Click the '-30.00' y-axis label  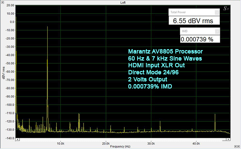pos(10,47)
